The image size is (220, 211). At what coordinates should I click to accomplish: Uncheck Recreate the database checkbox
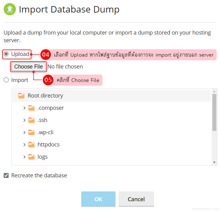point(6,176)
